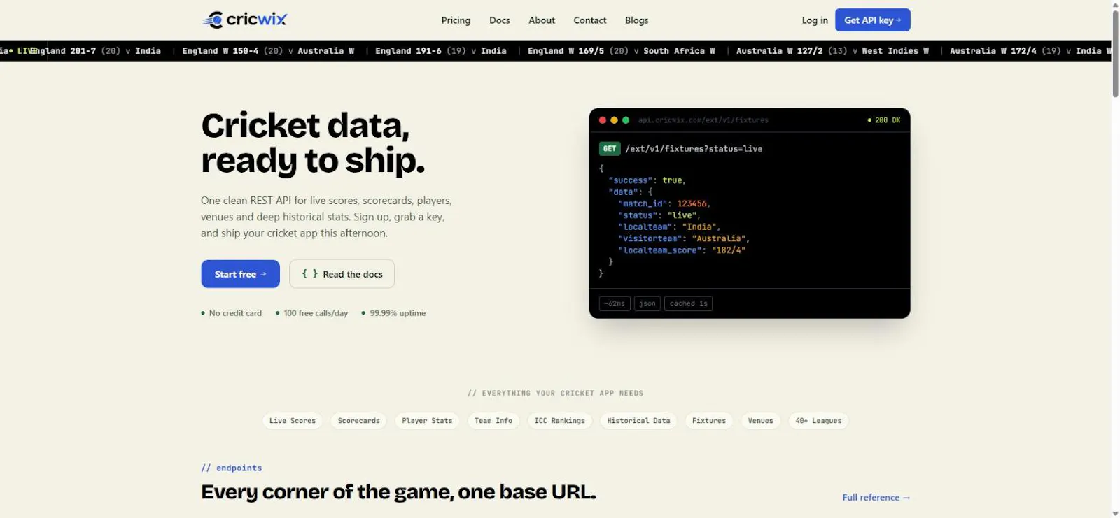Click the json chip in code footer

(x=647, y=303)
